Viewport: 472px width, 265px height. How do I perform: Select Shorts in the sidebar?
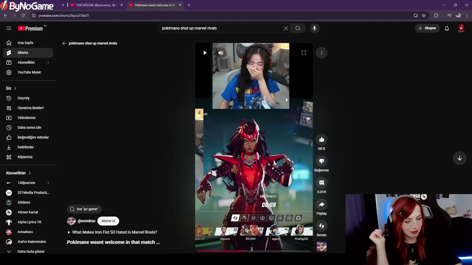28,53
